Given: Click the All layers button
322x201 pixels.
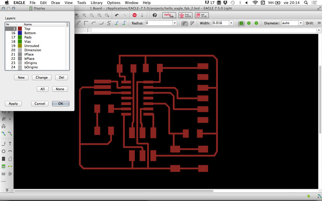Looking at the screenshot, I should 43,89.
